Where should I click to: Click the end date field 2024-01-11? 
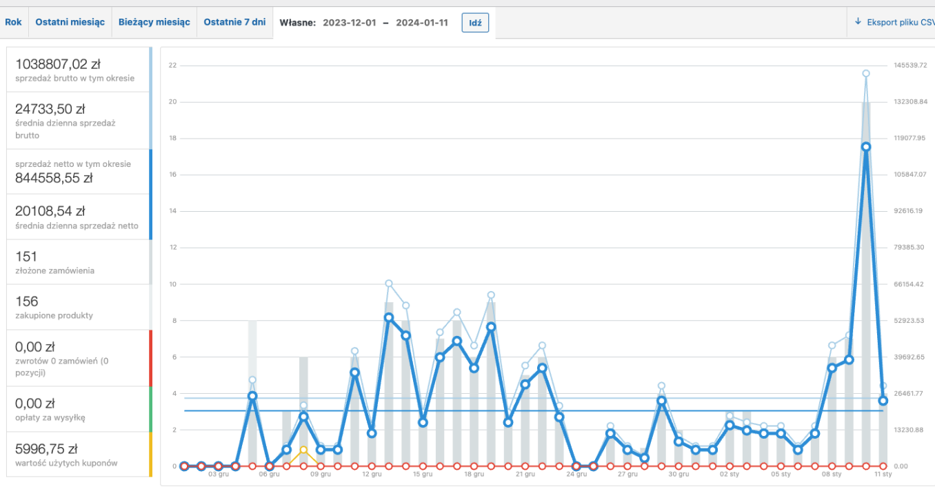click(422, 23)
